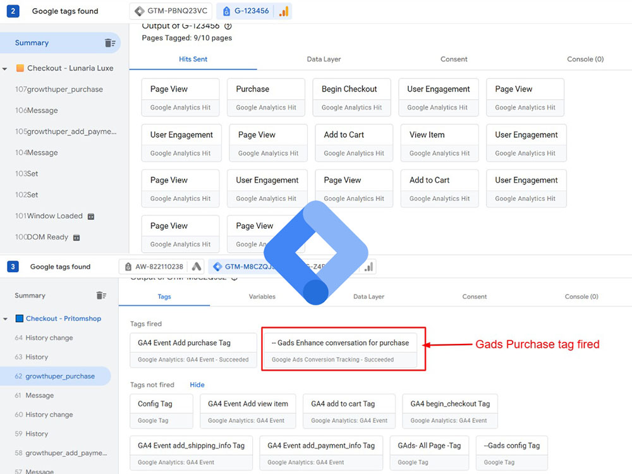This screenshot has width=632, height=474.
Task: Select the GTM-PBNQ23VC container chip
Action: coord(171,11)
